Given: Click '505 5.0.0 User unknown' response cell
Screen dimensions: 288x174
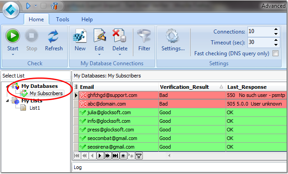Looking at the screenshot, I should click(x=257, y=104).
